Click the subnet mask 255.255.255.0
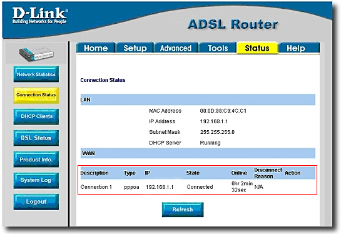 click(x=217, y=132)
